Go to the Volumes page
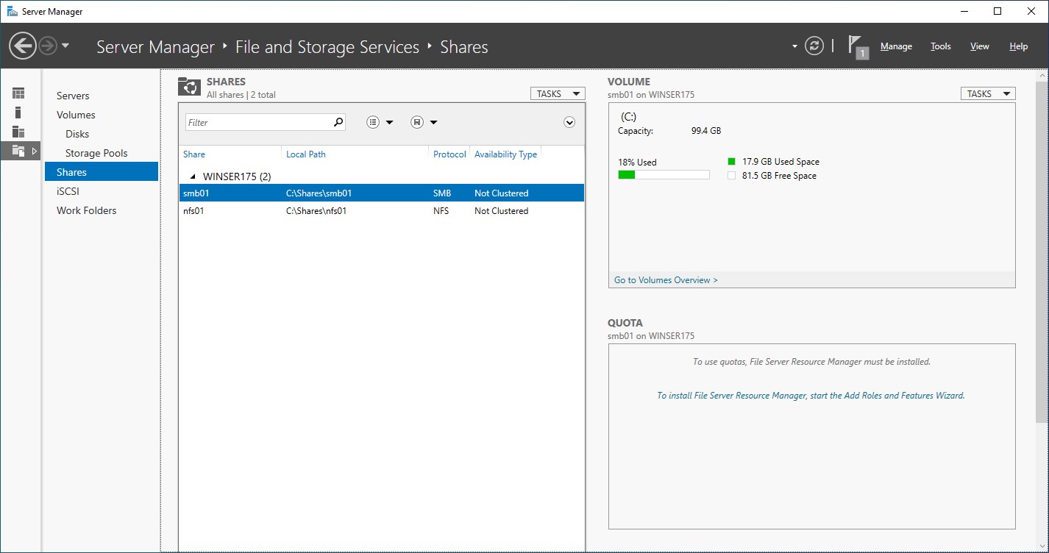The width and height of the screenshot is (1049, 553). (x=76, y=115)
